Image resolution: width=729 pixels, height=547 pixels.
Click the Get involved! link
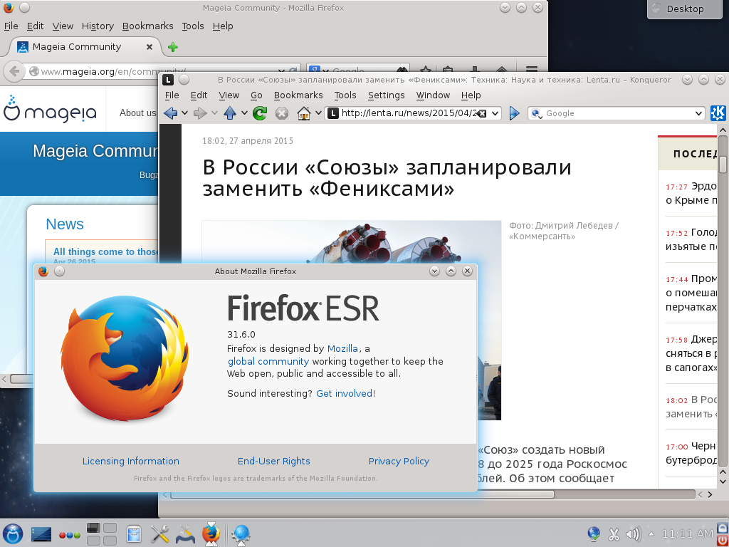345,393
